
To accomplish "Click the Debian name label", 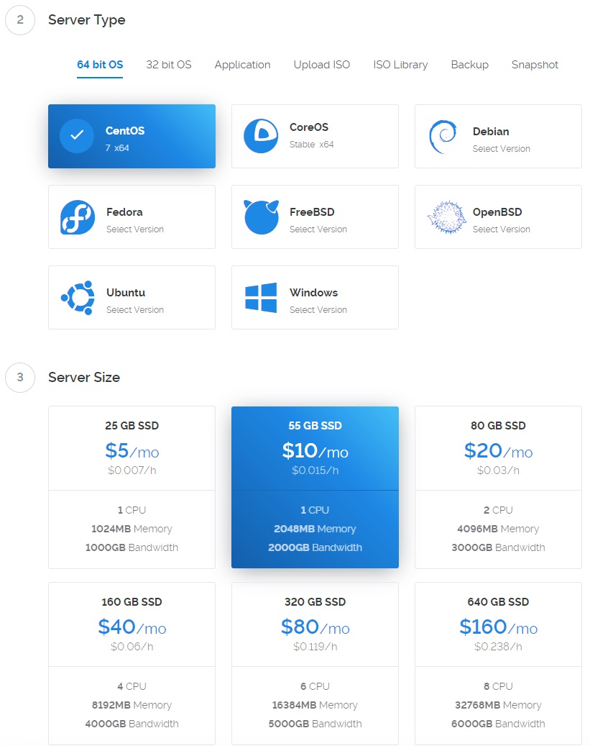I will point(491,132).
